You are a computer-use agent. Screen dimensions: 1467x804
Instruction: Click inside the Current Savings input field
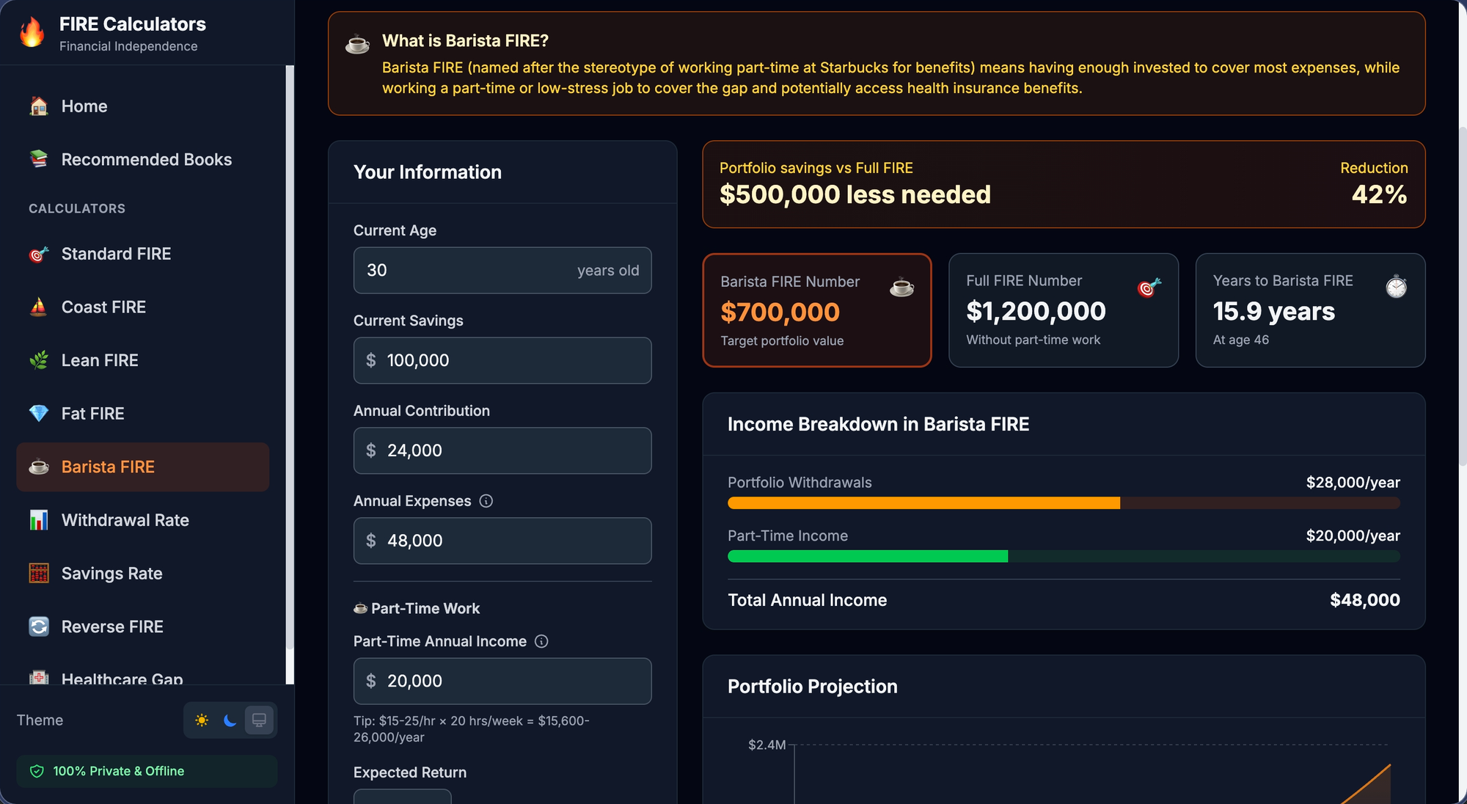pyautogui.click(x=502, y=360)
